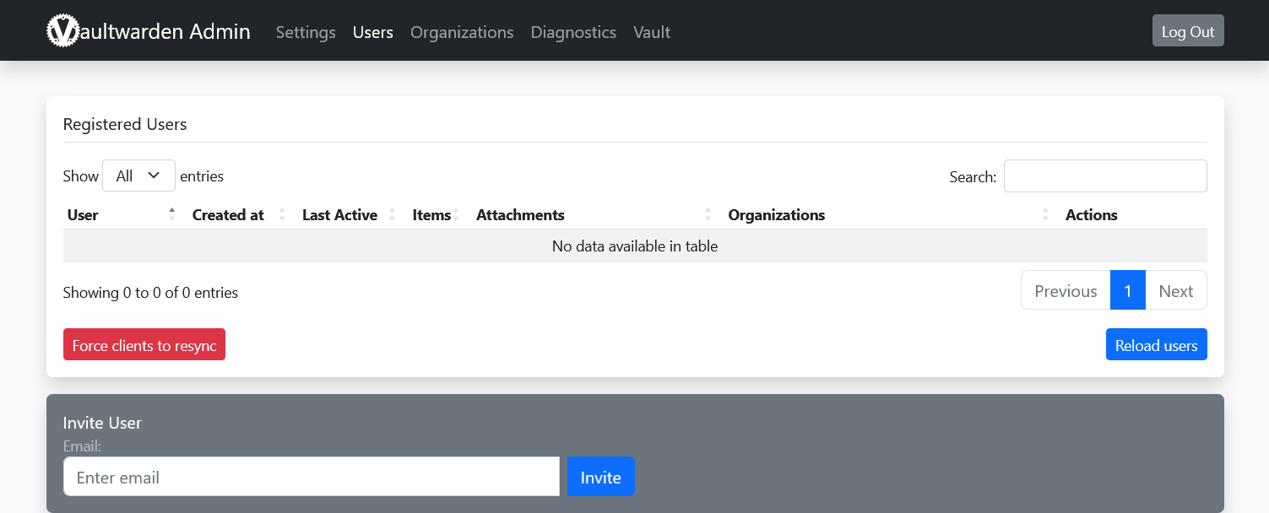Navigate to the Diagnostics page
Screen dimensions: 1269x513
tap(573, 32)
